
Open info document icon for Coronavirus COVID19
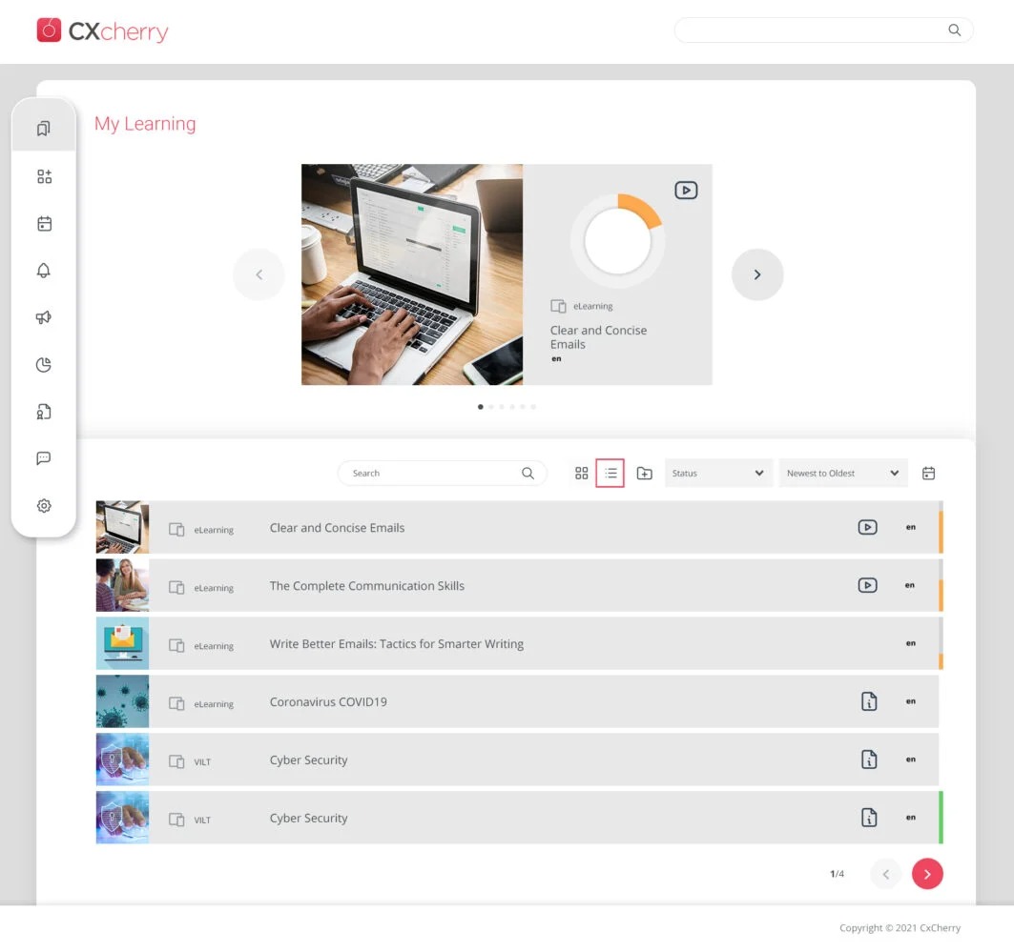[868, 701]
